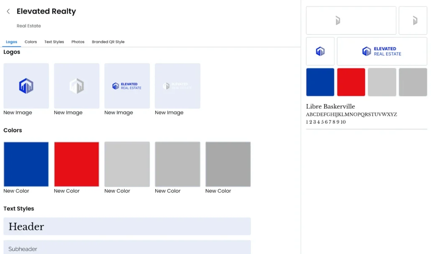Click the red swatch in the preview panel

pyautogui.click(x=351, y=82)
